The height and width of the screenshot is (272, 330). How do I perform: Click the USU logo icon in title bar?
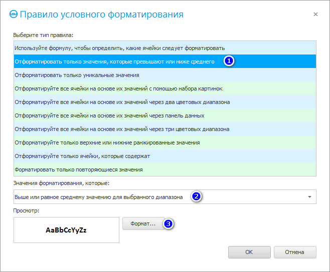[x=13, y=14]
